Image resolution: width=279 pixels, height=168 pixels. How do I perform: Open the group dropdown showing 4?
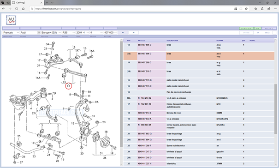[x=96, y=33]
